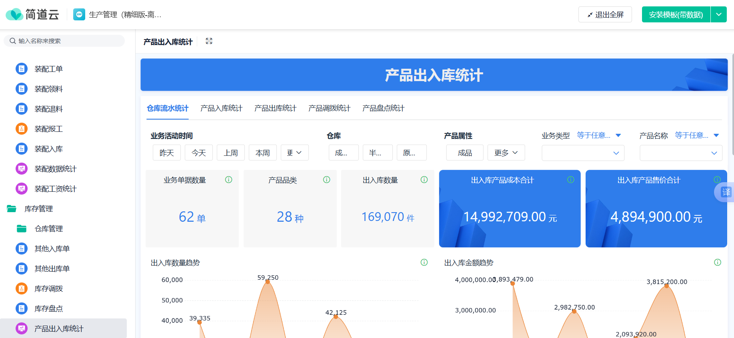Click the orange 库存调拨 icon
The width and height of the screenshot is (734, 338).
(22, 288)
